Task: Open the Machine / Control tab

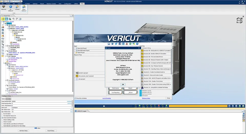Action: coord(51,4)
